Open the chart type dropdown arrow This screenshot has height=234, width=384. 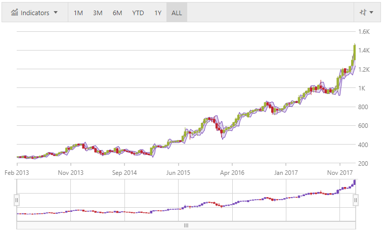tap(371, 12)
